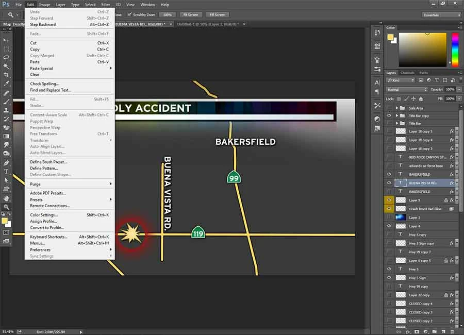Screen dimensions: 464x335
Task: Click the create new group folder icon
Action: click(435, 332)
